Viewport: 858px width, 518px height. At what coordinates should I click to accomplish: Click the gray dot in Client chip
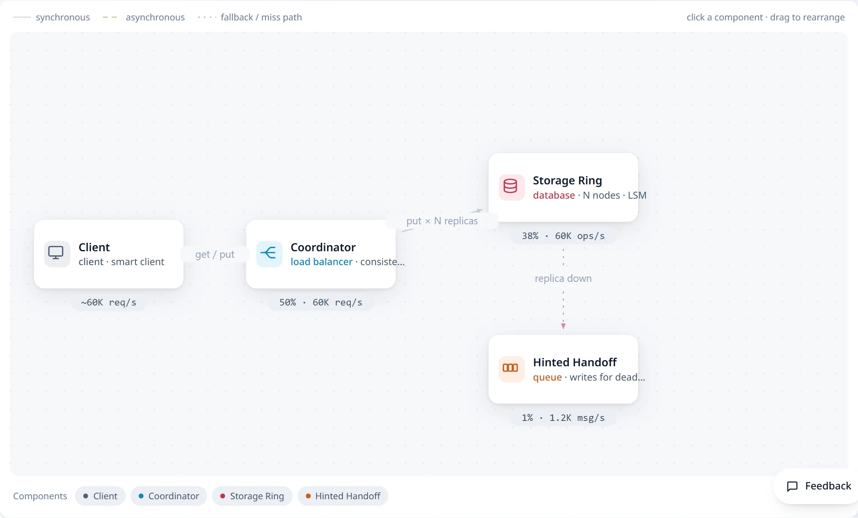tap(86, 496)
